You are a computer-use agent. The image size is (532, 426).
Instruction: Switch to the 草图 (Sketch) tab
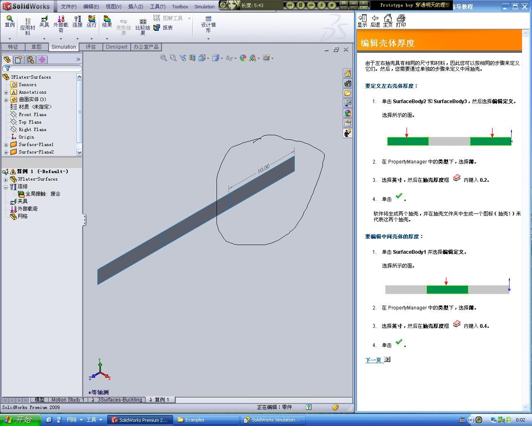click(x=37, y=47)
